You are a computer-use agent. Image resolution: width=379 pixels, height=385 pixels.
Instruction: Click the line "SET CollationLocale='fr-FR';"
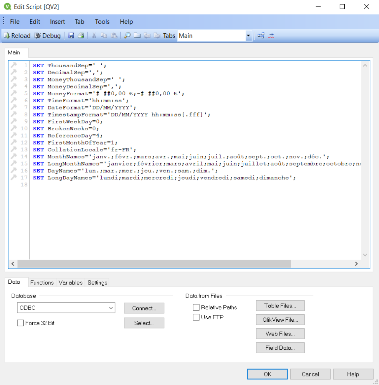(x=85, y=149)
